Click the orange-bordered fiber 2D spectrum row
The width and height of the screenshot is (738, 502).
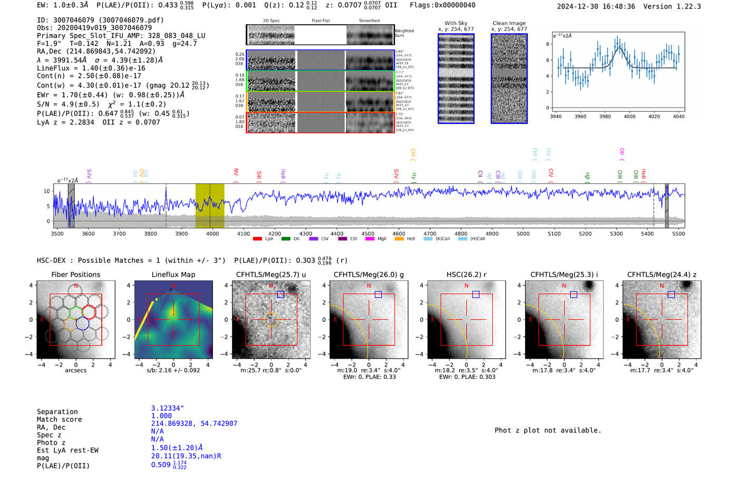(321, 102)
